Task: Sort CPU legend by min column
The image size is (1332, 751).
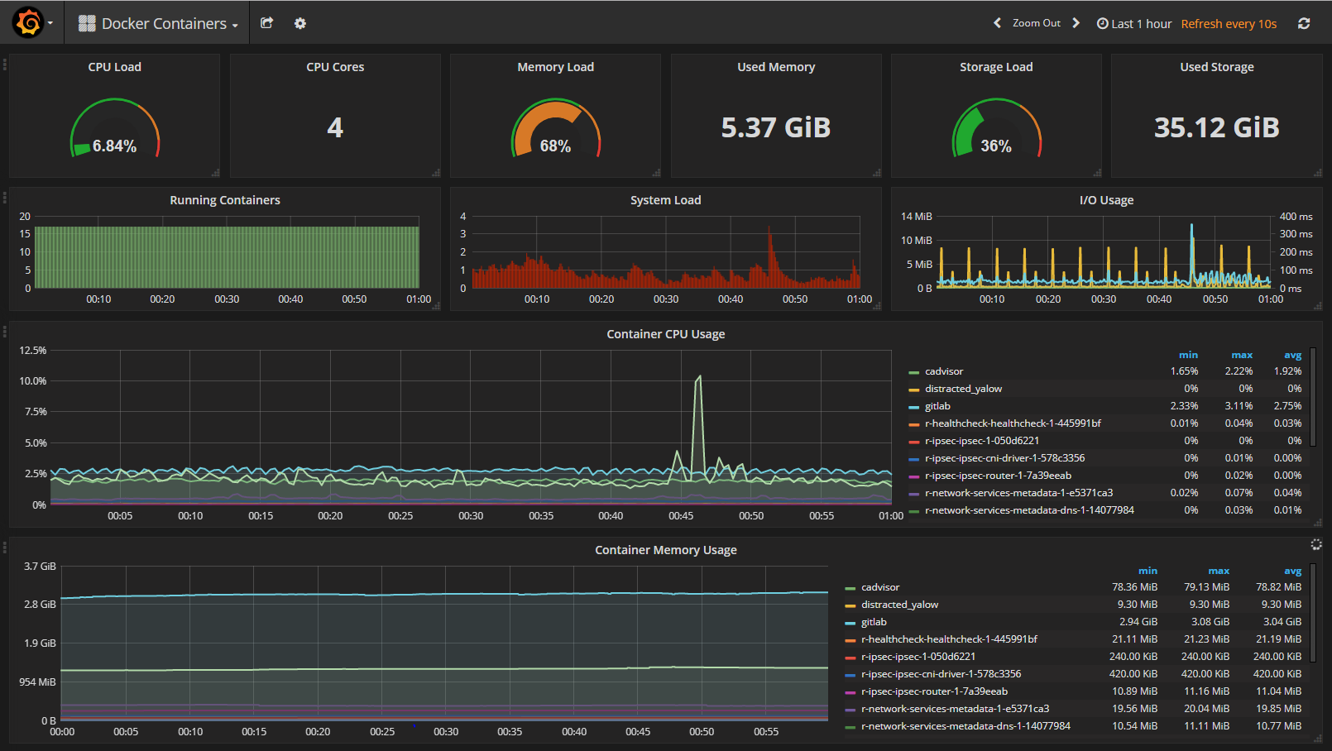Action: (1188, 355)
